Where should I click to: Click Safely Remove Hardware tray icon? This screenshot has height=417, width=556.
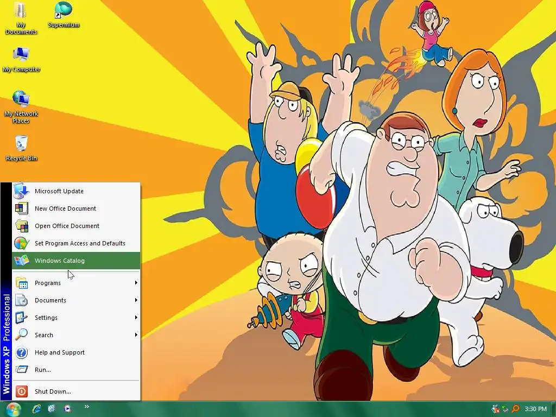[505, 409]
